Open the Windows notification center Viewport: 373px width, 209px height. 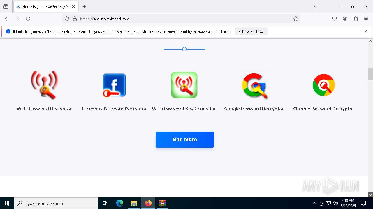point(363,203)
